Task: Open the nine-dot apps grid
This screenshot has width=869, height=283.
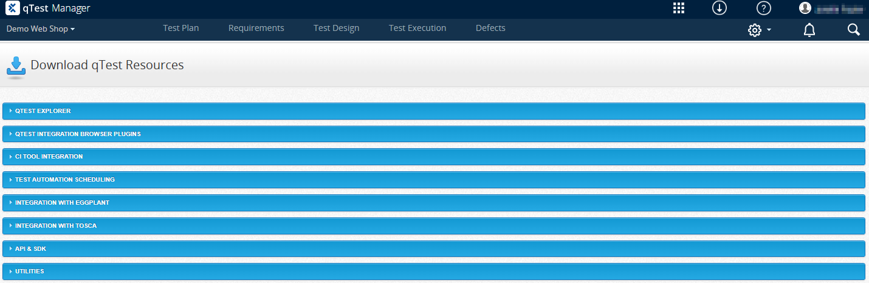Action: coord(679,8)
